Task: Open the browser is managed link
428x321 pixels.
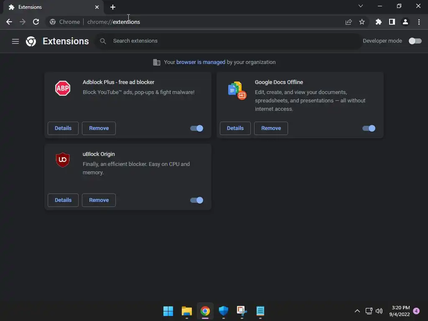Action: click(x=201, y=62)
